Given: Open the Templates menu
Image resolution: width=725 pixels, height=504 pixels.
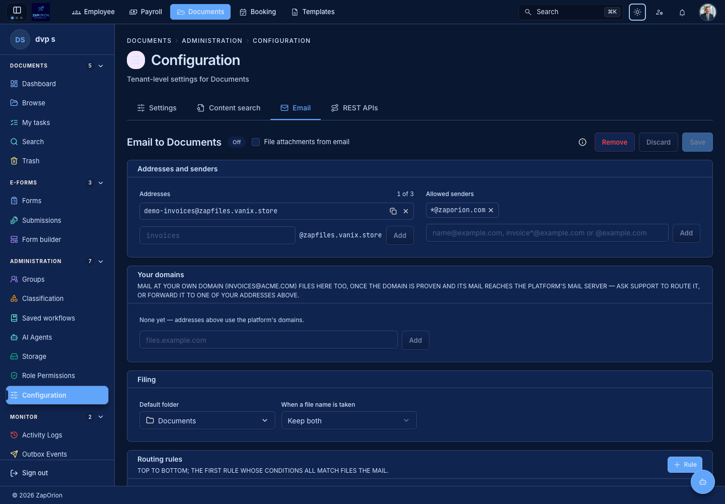Looking at the screenshot, I should click(x=313, y=12).
